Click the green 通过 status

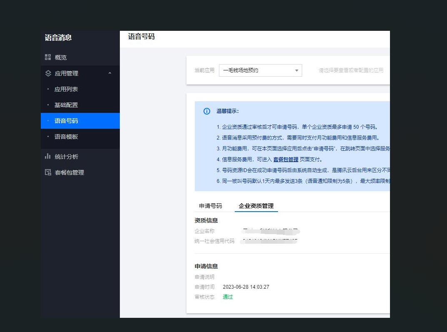(x=228, y=297)
